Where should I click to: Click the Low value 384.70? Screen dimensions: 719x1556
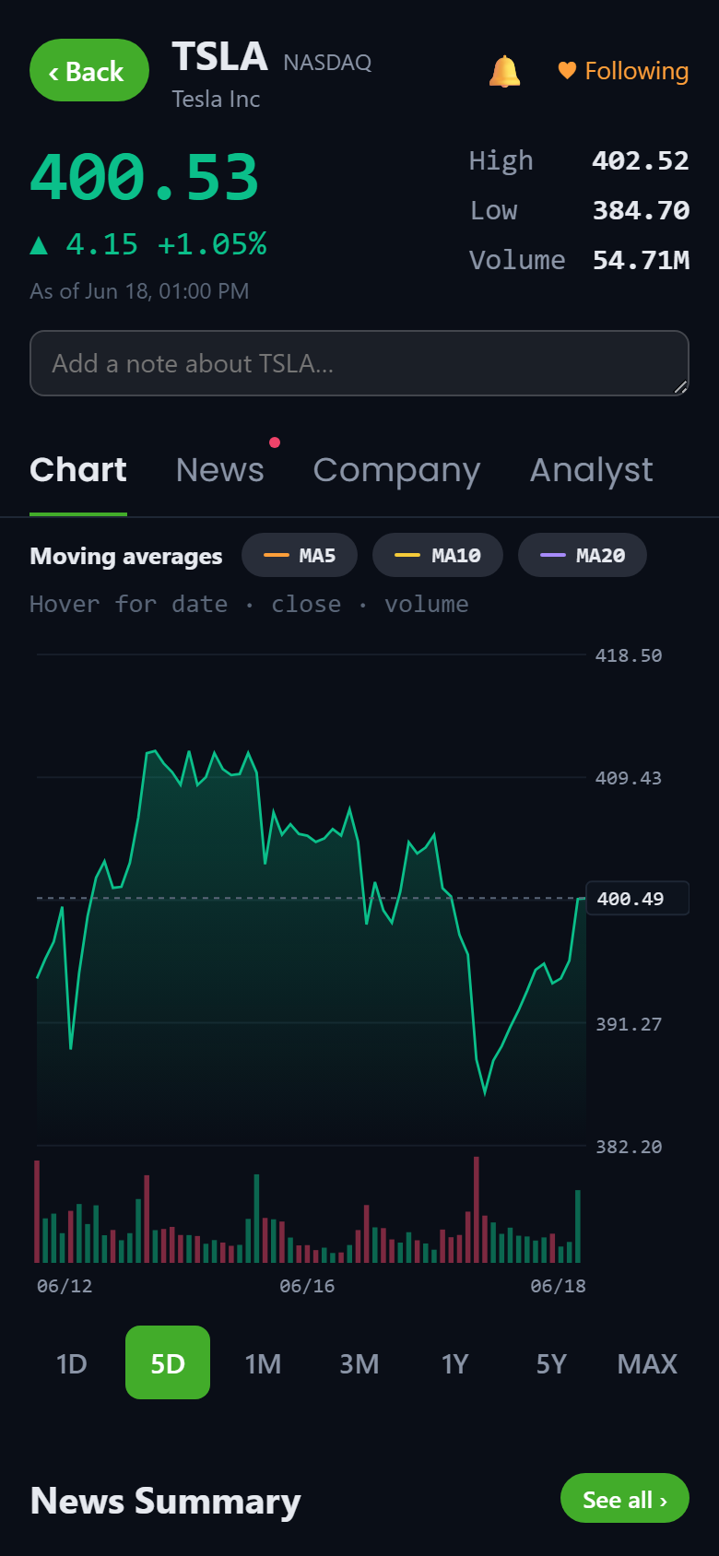(641, 210)
